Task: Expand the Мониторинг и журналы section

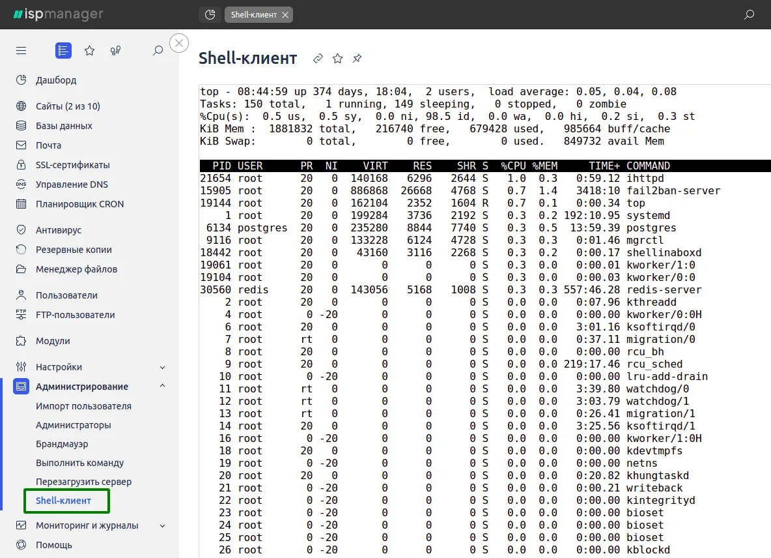Action: (x=162, y=525)
